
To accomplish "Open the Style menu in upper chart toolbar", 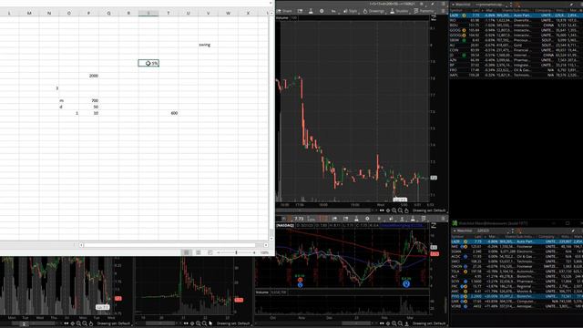I will point(350,11).
